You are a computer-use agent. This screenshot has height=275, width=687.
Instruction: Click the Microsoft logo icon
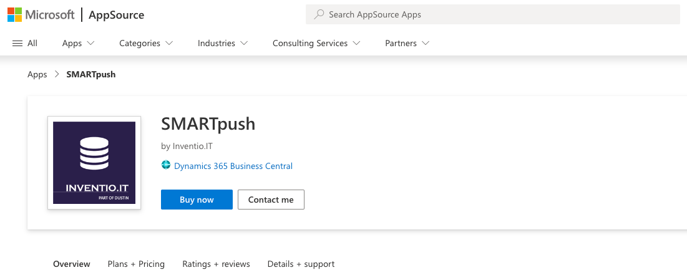pyautogui.click(x=14, y=15)
